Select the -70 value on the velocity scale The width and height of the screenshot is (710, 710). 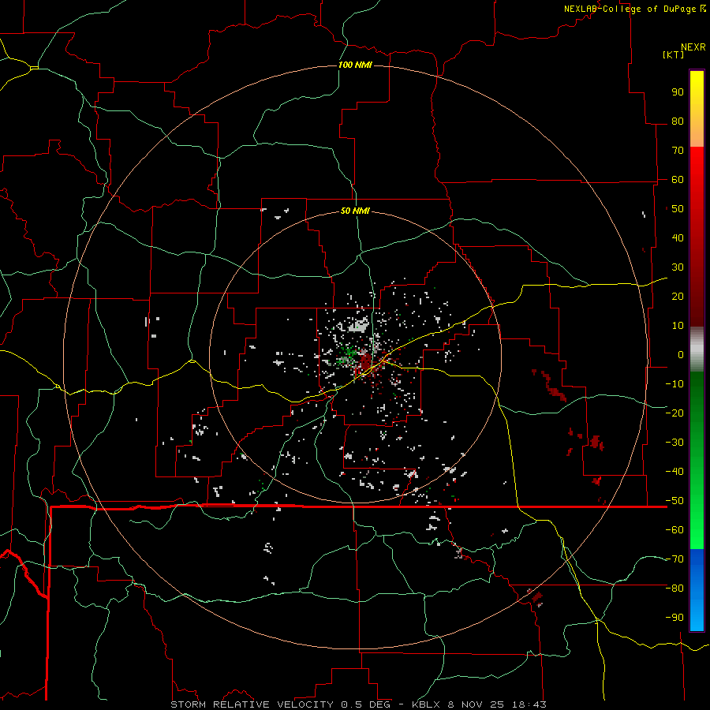pyautogui.click(x=674, y=559)
